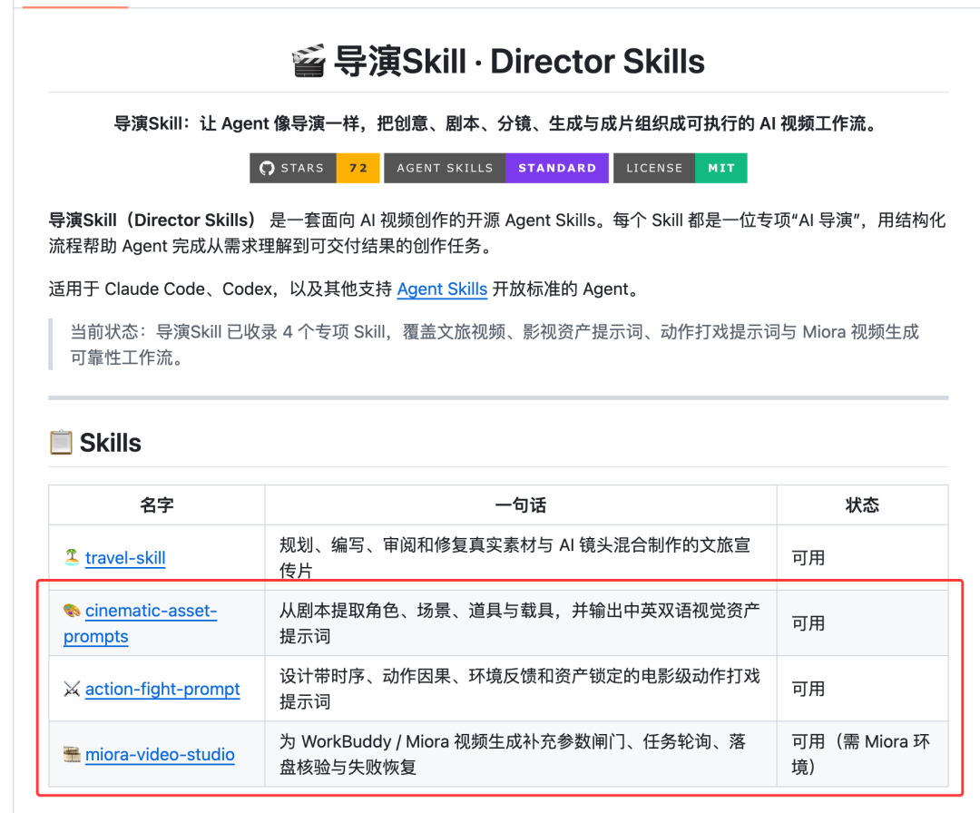
Task: Click the description starting 为 WorkBuddy / Miora
Action: coord(513,754)
